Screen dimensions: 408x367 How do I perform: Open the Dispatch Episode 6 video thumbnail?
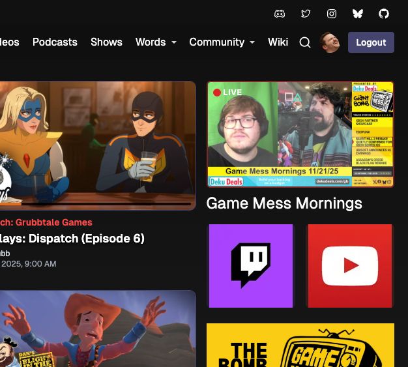[x=98, y=145]
